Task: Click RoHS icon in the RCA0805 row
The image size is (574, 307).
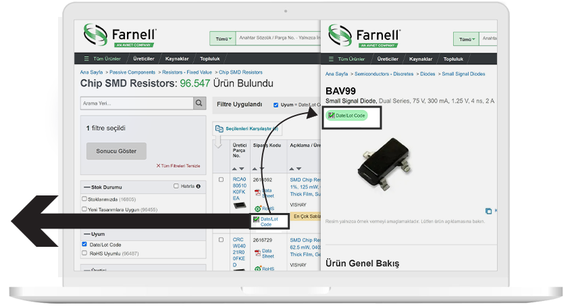Action: tap(258, 208)
